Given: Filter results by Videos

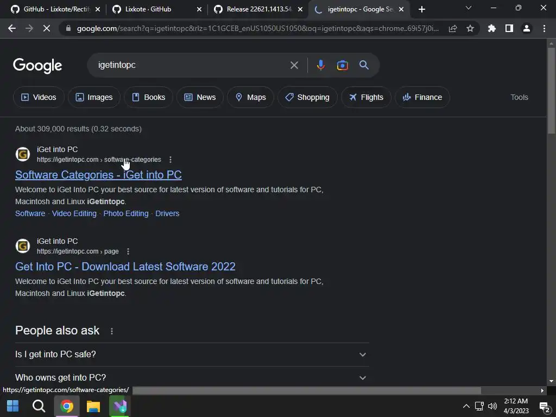Looking at the screenshot, I should pyautogui.click(x=39, y=97).
